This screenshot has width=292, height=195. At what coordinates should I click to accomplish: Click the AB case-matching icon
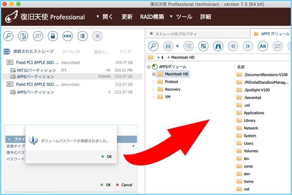263,46
